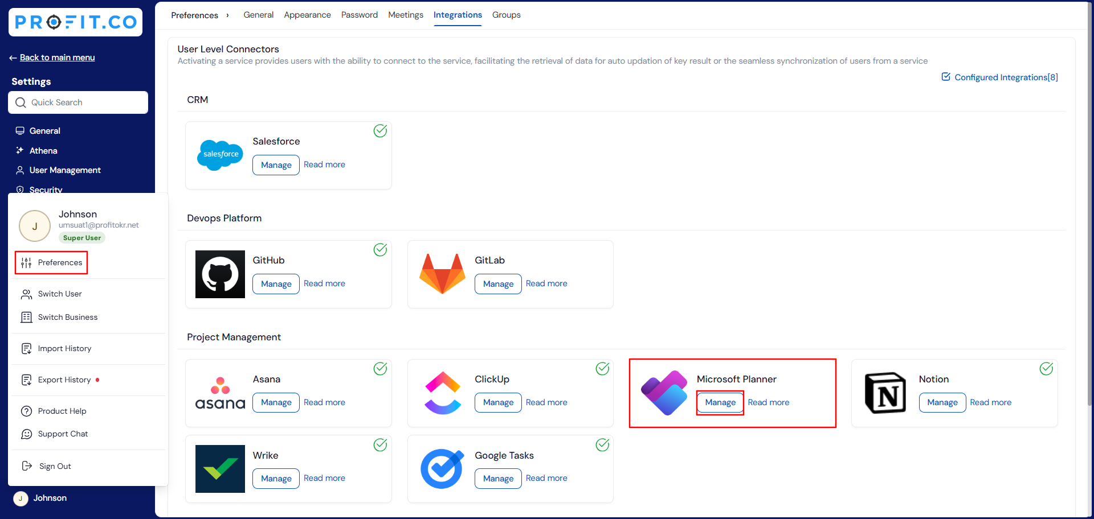
Task: Switch to the Appearance tab
Action: coord(307,15)
